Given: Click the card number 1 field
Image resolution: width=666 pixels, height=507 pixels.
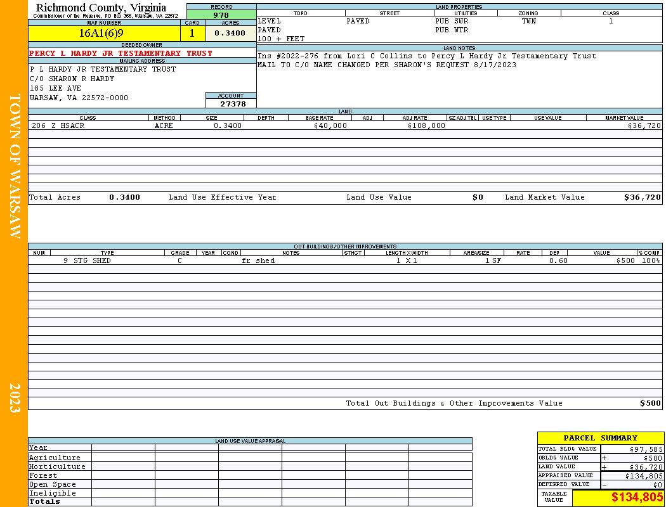Looking at the screenshot, I should pyautogui.click(x=192, y=33).
